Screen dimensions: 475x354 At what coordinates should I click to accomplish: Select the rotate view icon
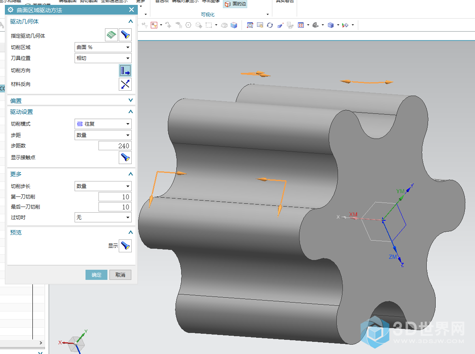click(x=270, y=25)
